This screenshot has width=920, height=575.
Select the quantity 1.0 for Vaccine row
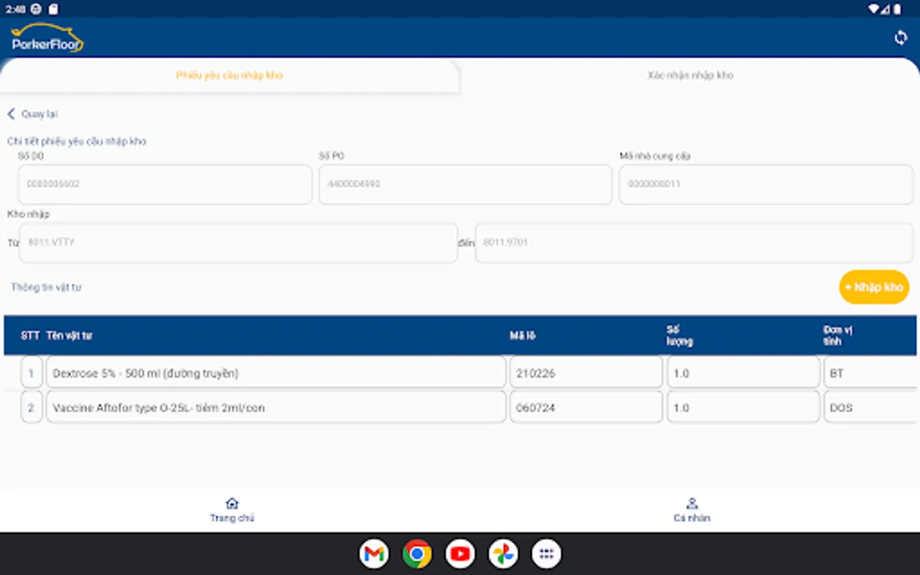(x=743, y=408)
